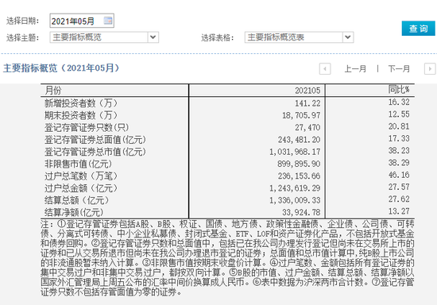Select the year-on-year value 20.81

point(399,126)
